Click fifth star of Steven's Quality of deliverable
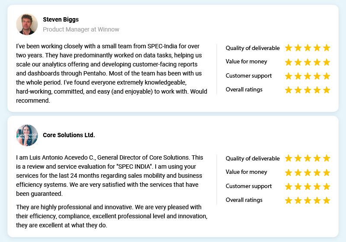This screenshot has height=242, width=346. click(327, 48)
